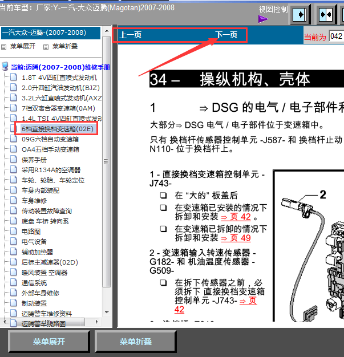This screenshot has height=357, width=344.
Task: Click document icon next to 车轮、轮胎、车轮定位
Action: coord(14,180)
